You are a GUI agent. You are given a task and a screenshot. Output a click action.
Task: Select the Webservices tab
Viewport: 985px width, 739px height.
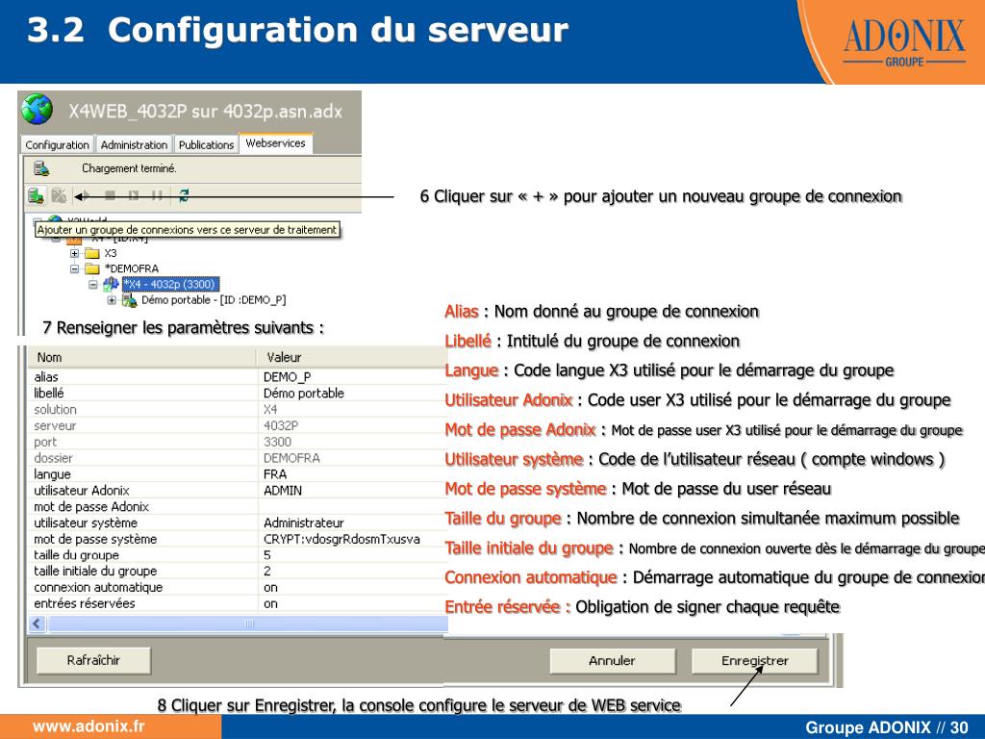click(276, 143)
